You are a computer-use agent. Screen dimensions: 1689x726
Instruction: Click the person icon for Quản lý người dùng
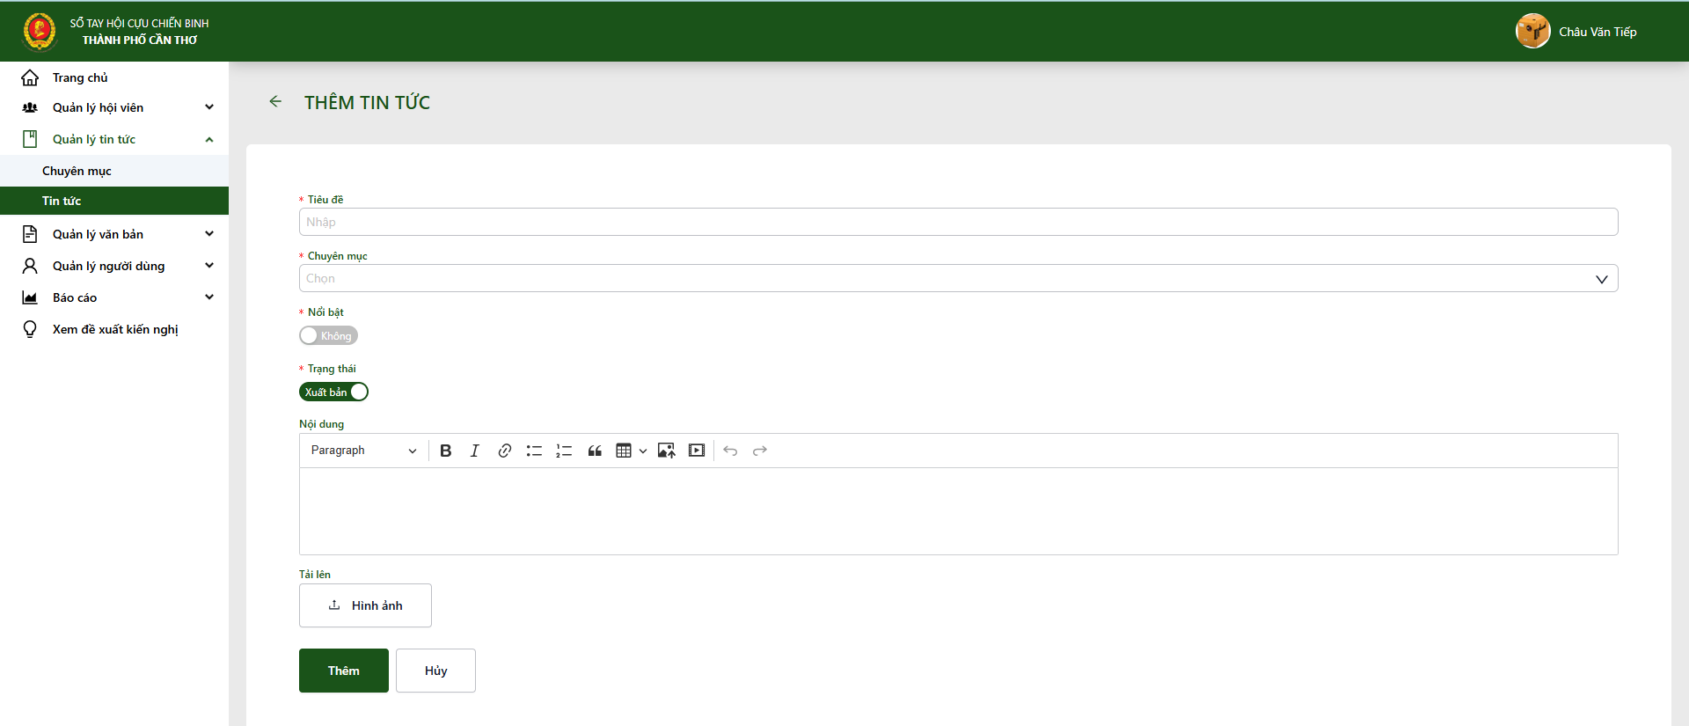click(30, 266)
